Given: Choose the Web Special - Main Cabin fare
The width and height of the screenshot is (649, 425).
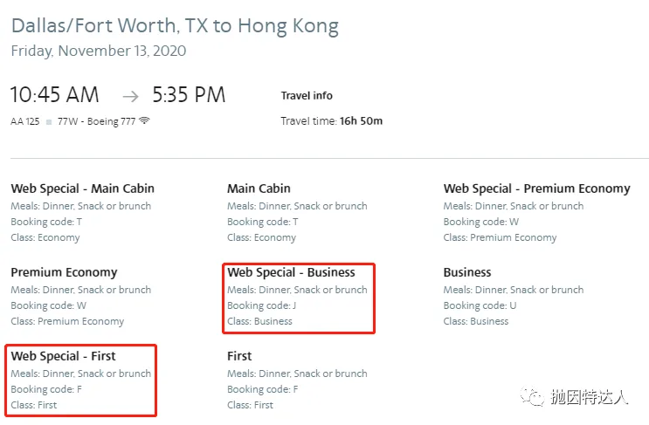Looking at the screenshot, I should coord(82,189).
